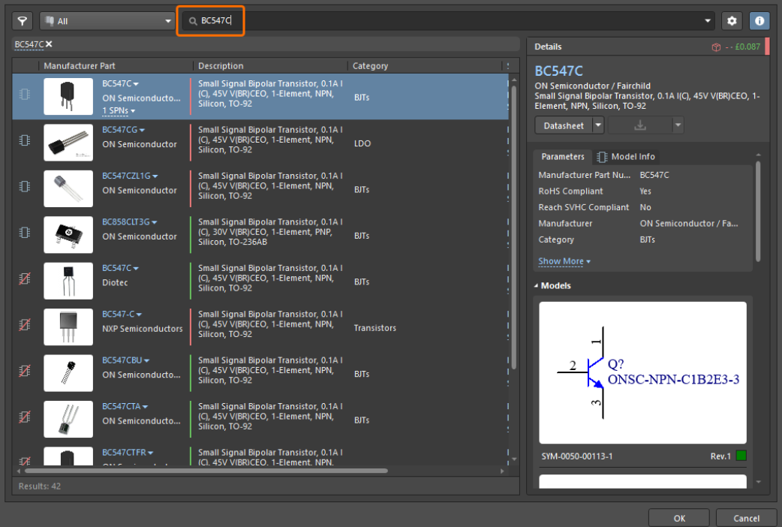Click no-model icon for BC547CBU row
Viewport: 782px width, 527px height.
25,371
